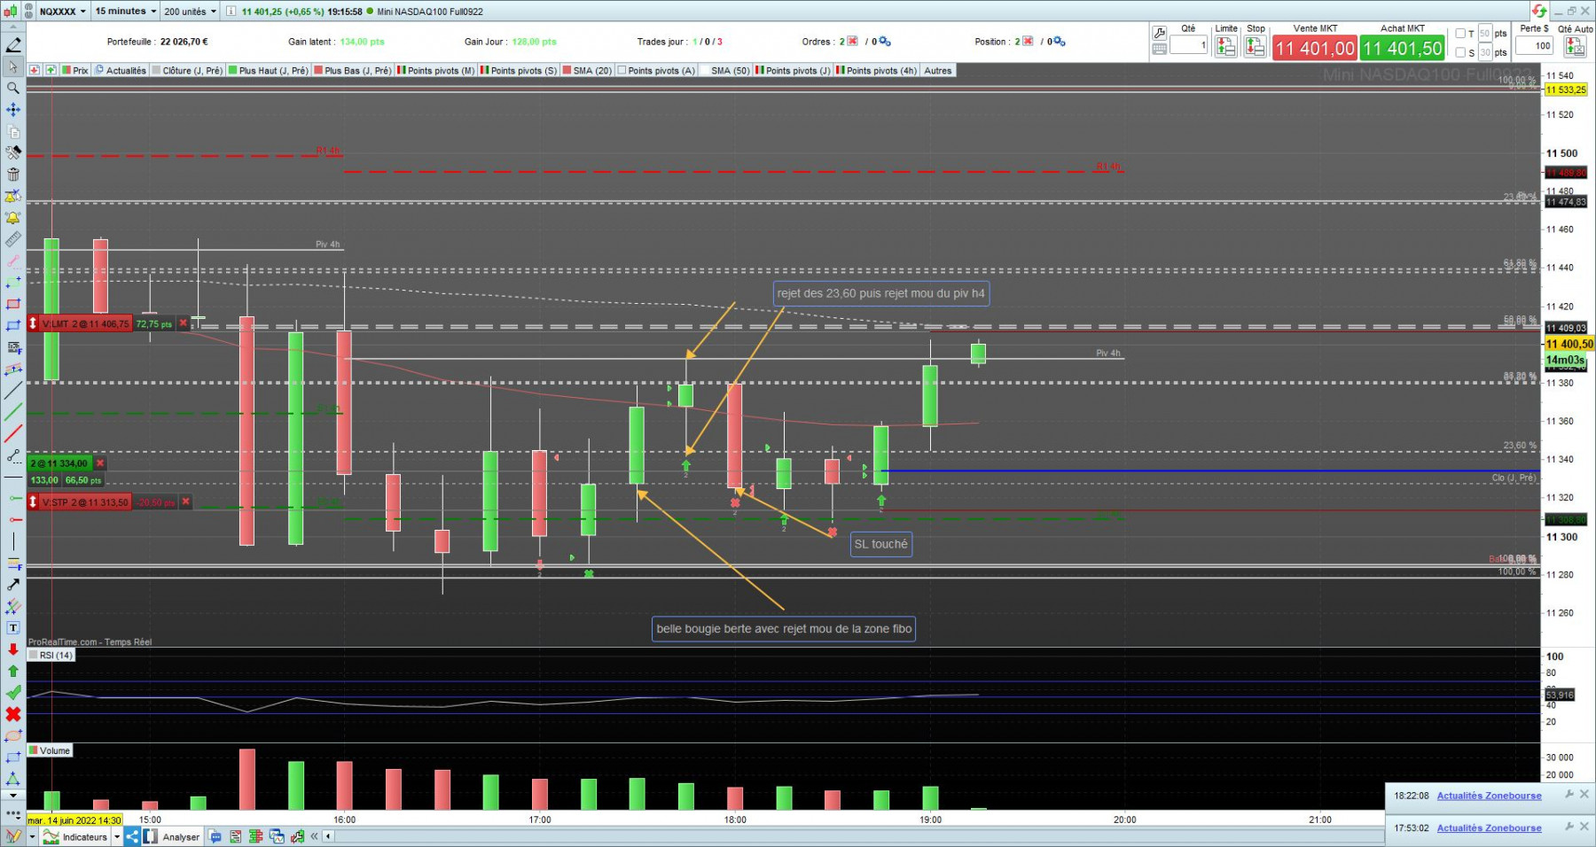
Task: Click the Stop order icon
Action: click(x=1256, y=47)
